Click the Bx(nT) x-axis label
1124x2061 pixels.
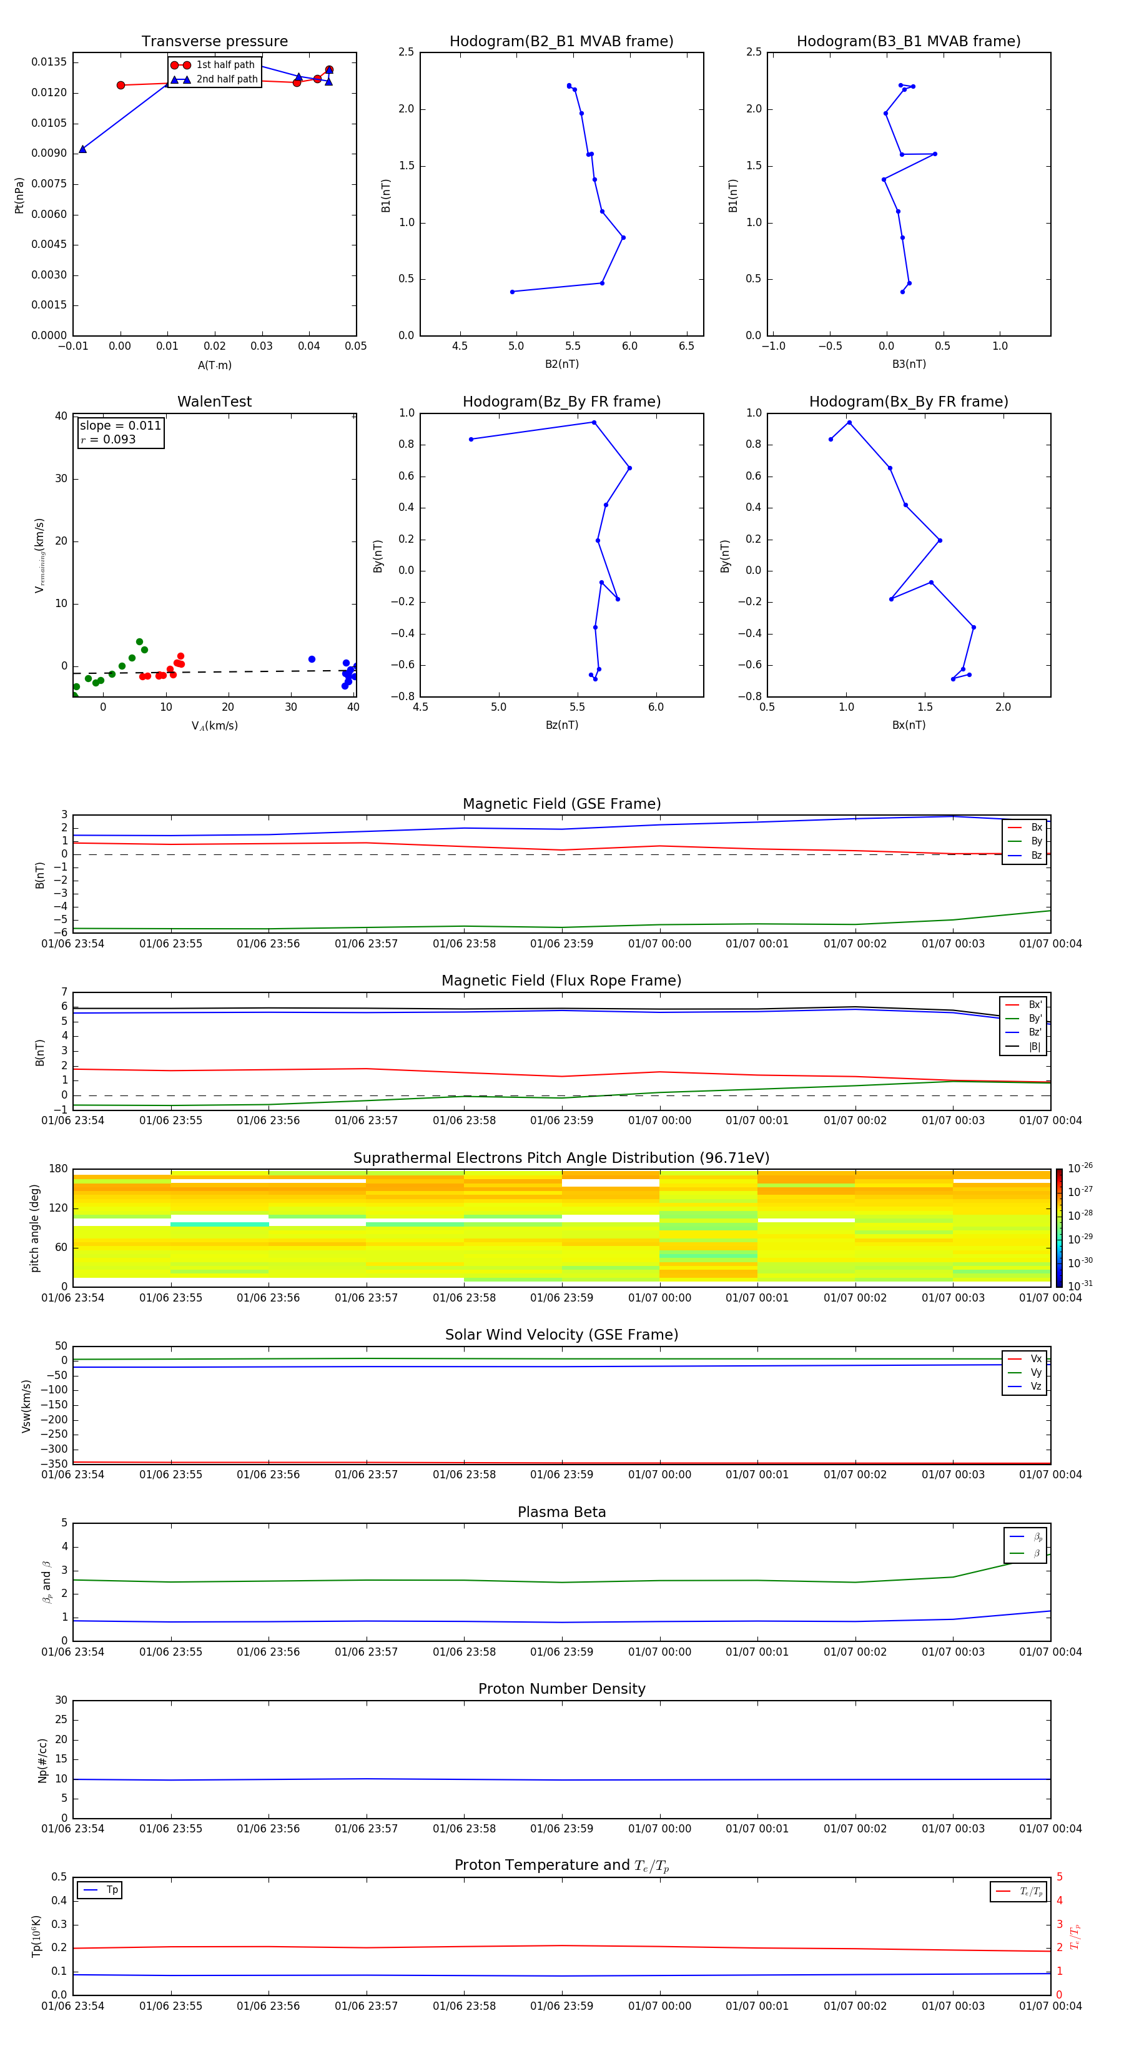pyautogui.click(x=909, y=725)
